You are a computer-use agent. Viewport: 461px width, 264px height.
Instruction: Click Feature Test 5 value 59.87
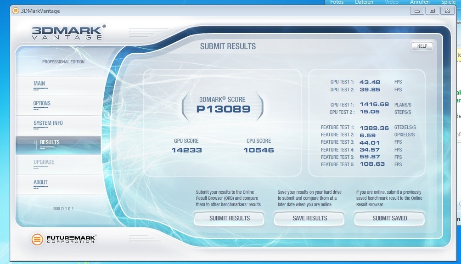click(x=370, y=157)
